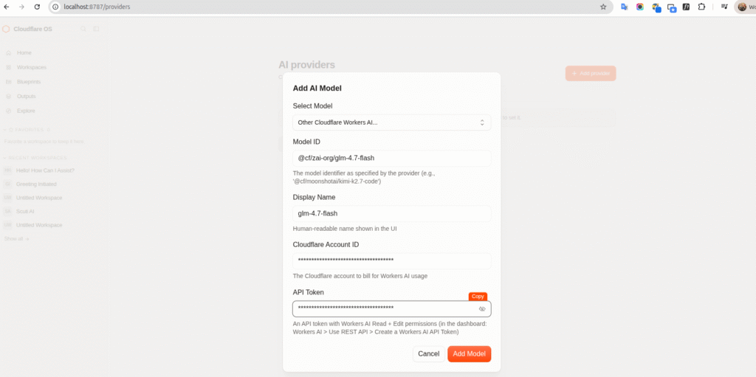This screenshot has width=756, height=377.
Task: Go to Blueprints in the sidebar
Action: [29, 81]
